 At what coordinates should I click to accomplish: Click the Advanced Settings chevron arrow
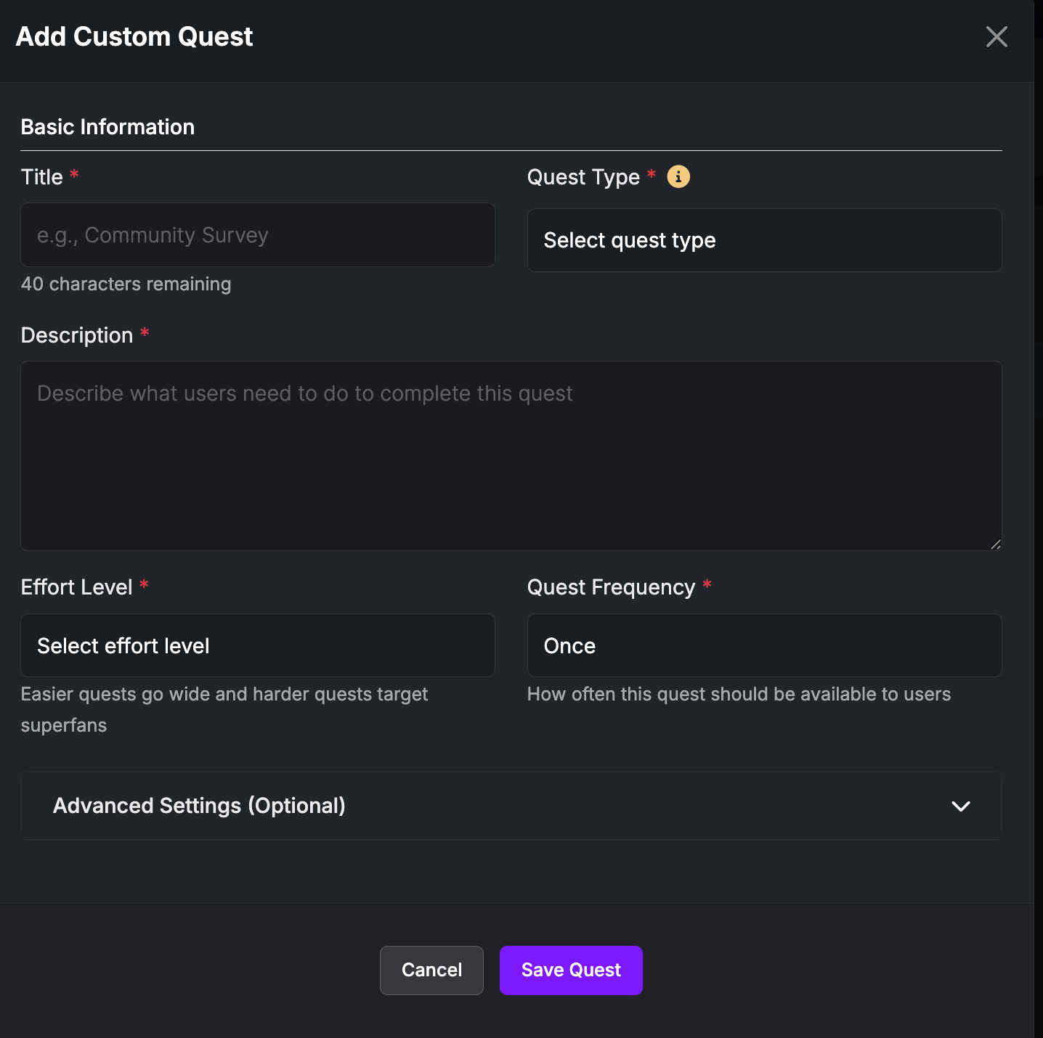pos(960,806)
